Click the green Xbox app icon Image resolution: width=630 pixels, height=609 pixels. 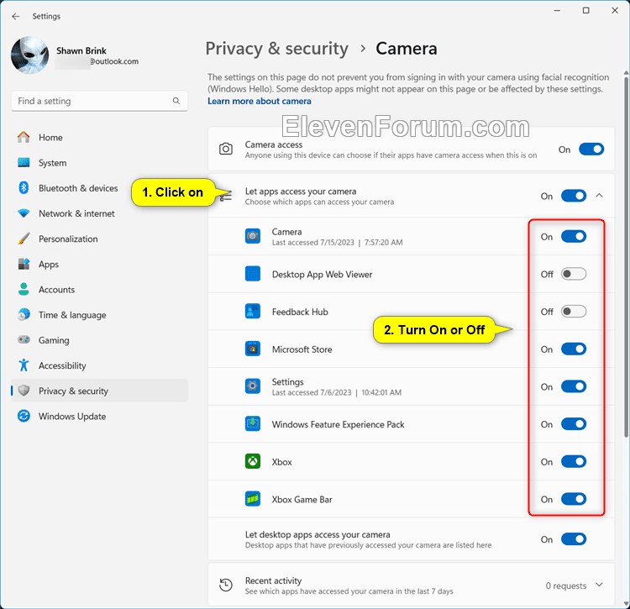click(253, 461)
